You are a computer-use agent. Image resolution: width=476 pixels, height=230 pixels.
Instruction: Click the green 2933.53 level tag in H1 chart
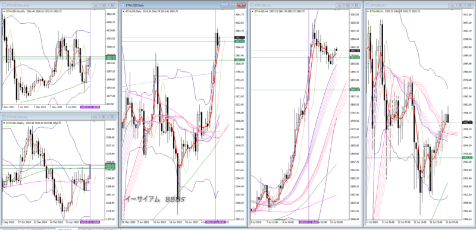point(467,157)
